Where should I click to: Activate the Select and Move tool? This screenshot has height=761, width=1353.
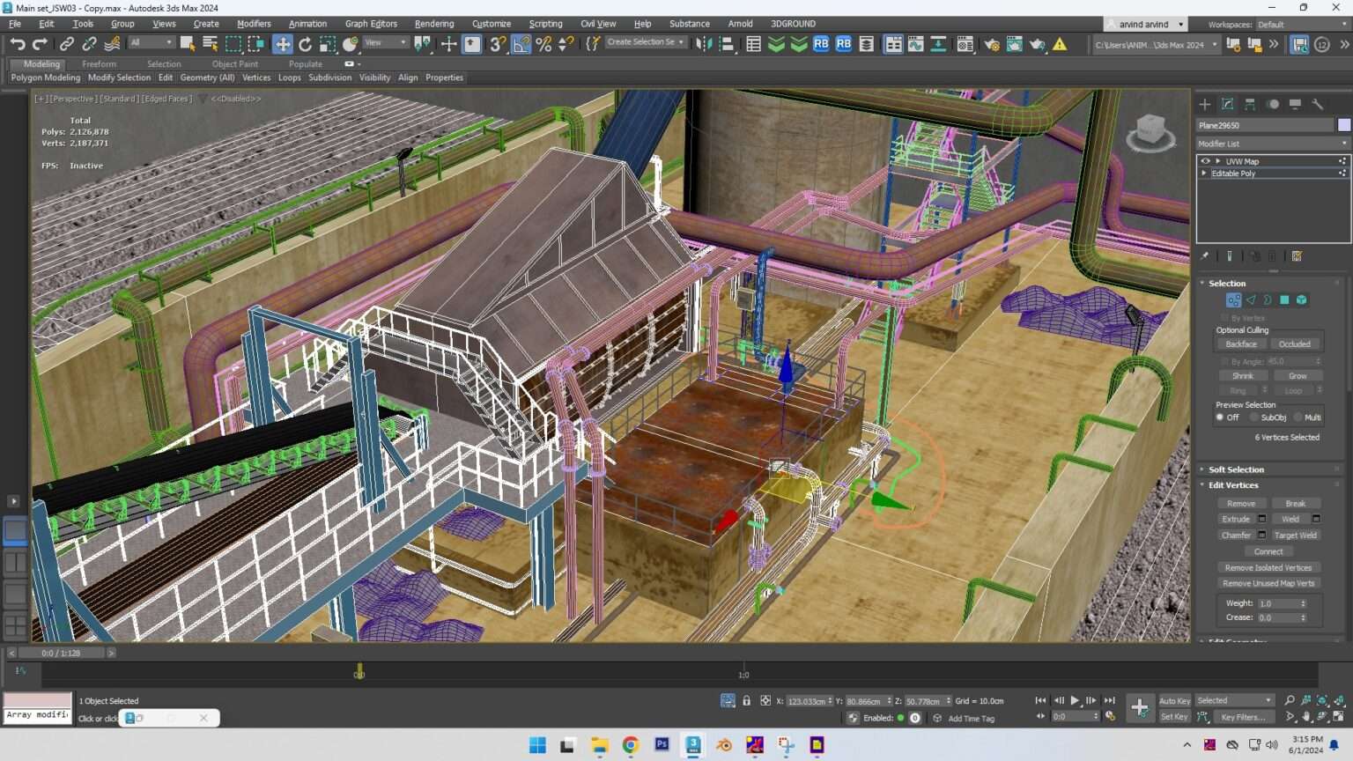point(282,43)
